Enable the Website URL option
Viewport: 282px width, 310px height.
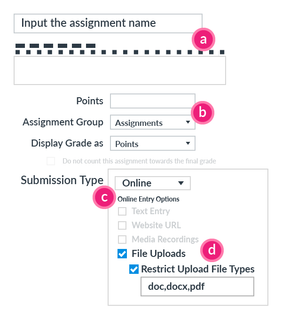[x=122, y=225]
